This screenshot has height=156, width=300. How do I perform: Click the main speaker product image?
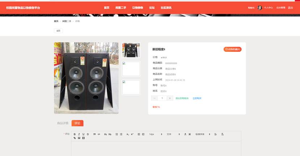coord(86,78)
